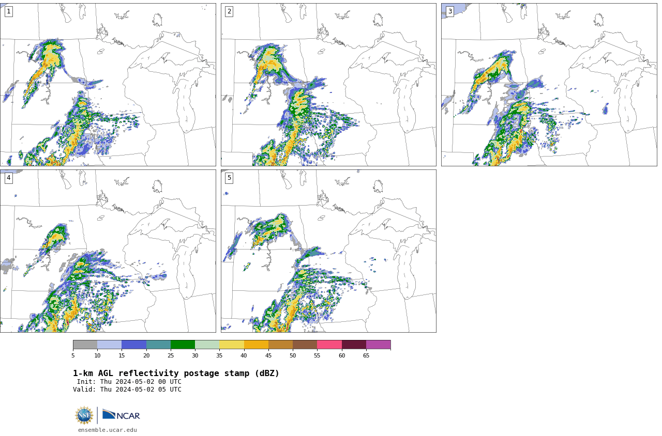Click the panel label number 4
This screenshot has width=662, height=436.
[8, 178]
